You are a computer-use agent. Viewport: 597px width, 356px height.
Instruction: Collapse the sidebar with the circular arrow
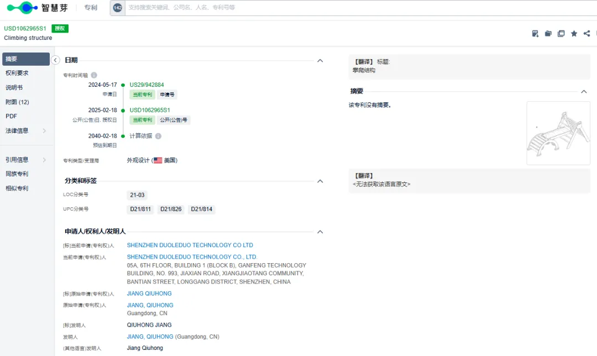(x=55, y=60)
